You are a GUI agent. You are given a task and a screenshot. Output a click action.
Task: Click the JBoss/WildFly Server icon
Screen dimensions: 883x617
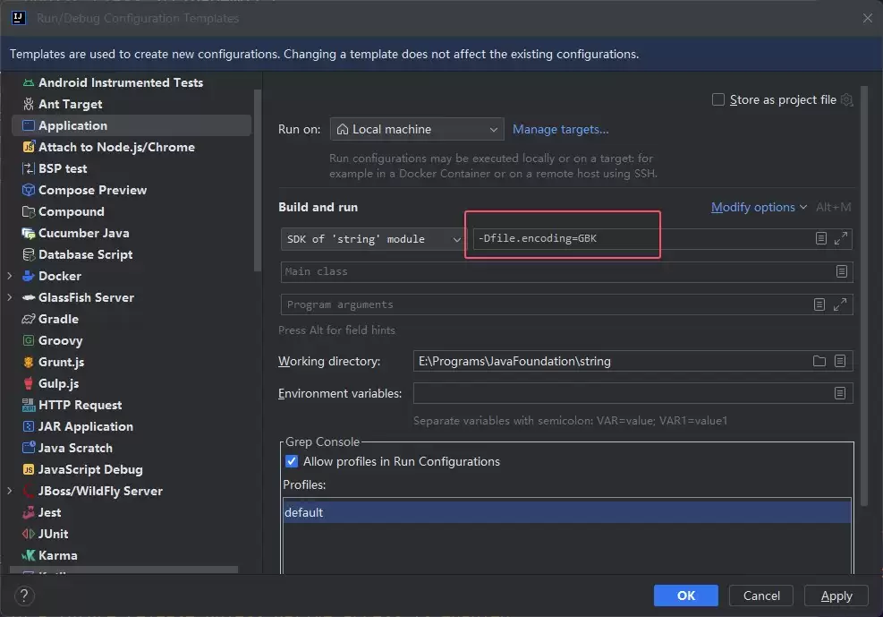point(28,491)
